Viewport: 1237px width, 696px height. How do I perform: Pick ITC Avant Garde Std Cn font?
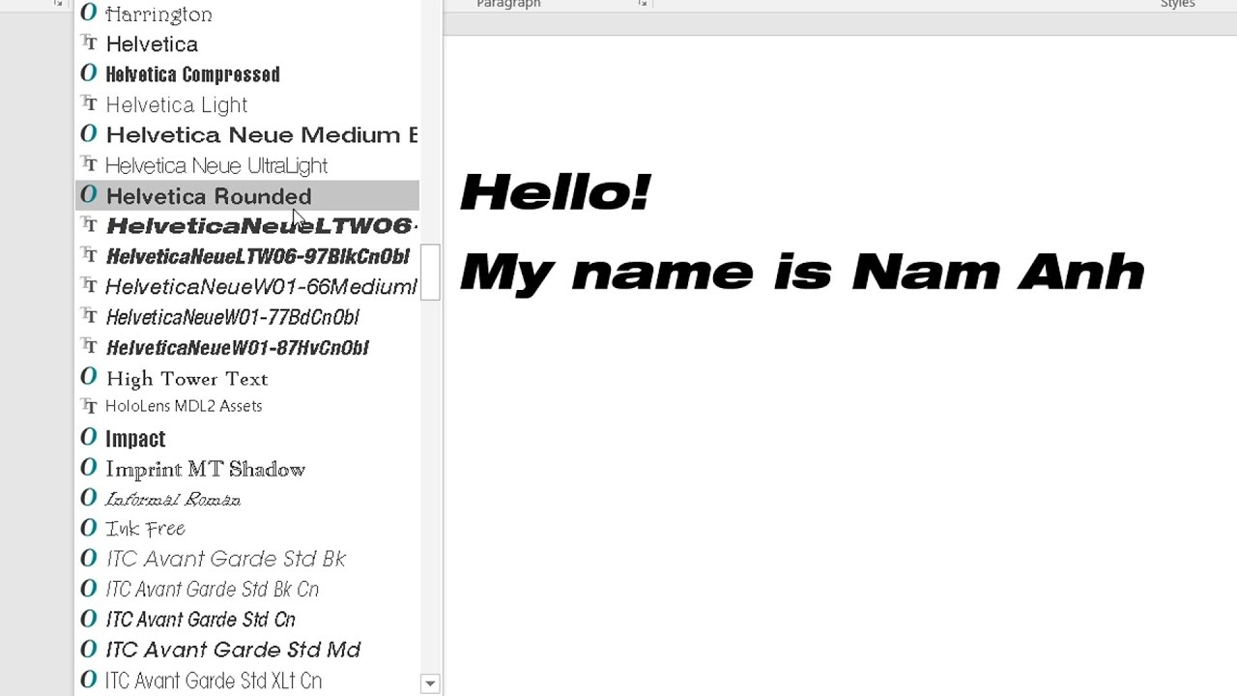[247, 620]
